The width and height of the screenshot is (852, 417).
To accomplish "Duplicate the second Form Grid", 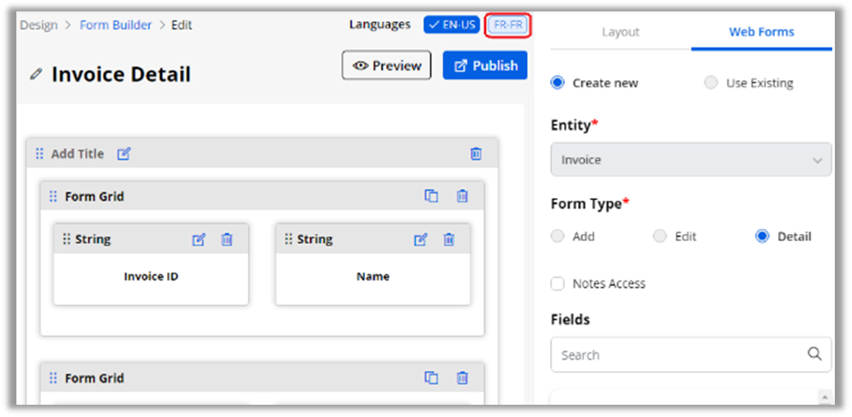I will pos(431,378).
